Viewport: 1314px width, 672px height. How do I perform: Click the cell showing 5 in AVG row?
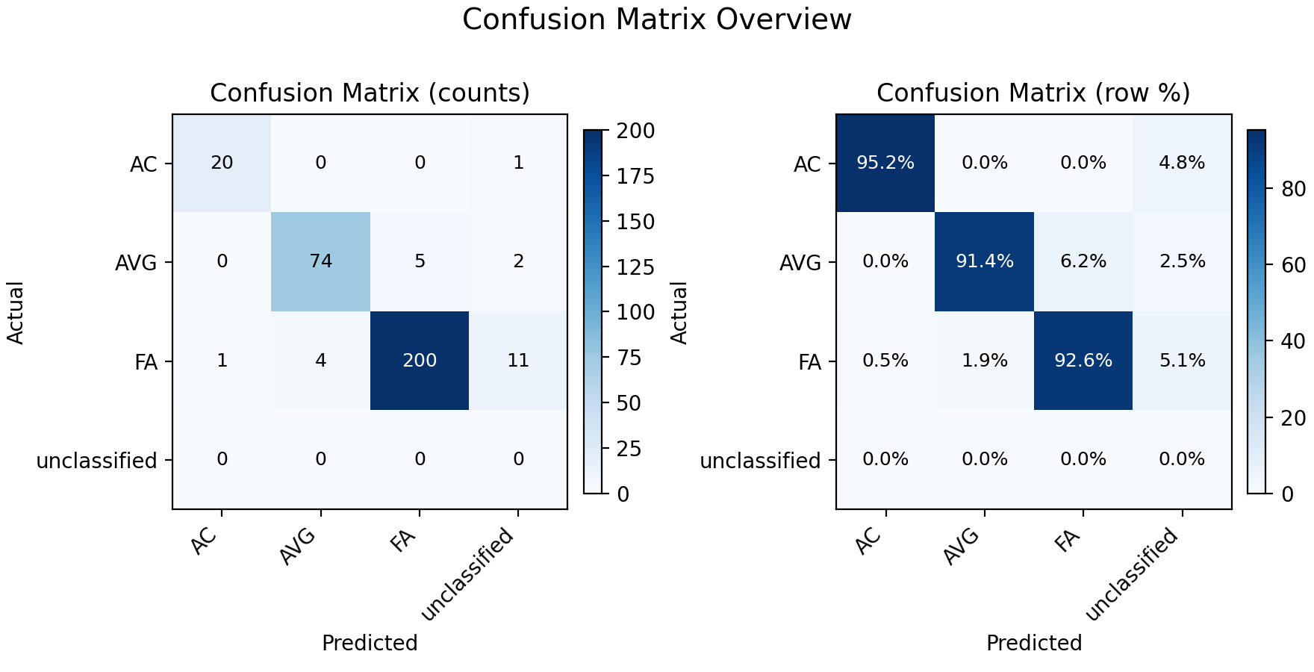(x=420, y=261)
